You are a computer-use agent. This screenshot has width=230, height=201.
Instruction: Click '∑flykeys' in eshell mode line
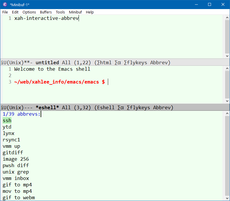point(138,108)
